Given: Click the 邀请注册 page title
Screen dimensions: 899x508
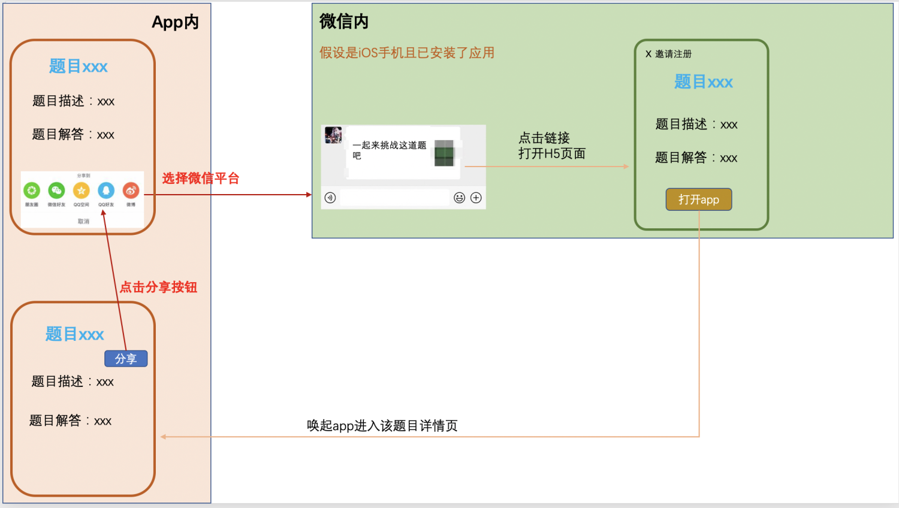Looking at the screenshot, I should pos(673,54).
